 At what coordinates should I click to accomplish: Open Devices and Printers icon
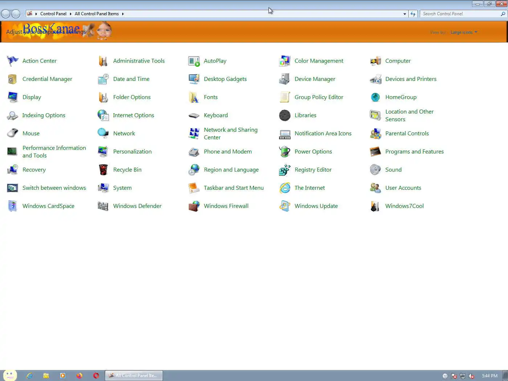pos(376,79)
